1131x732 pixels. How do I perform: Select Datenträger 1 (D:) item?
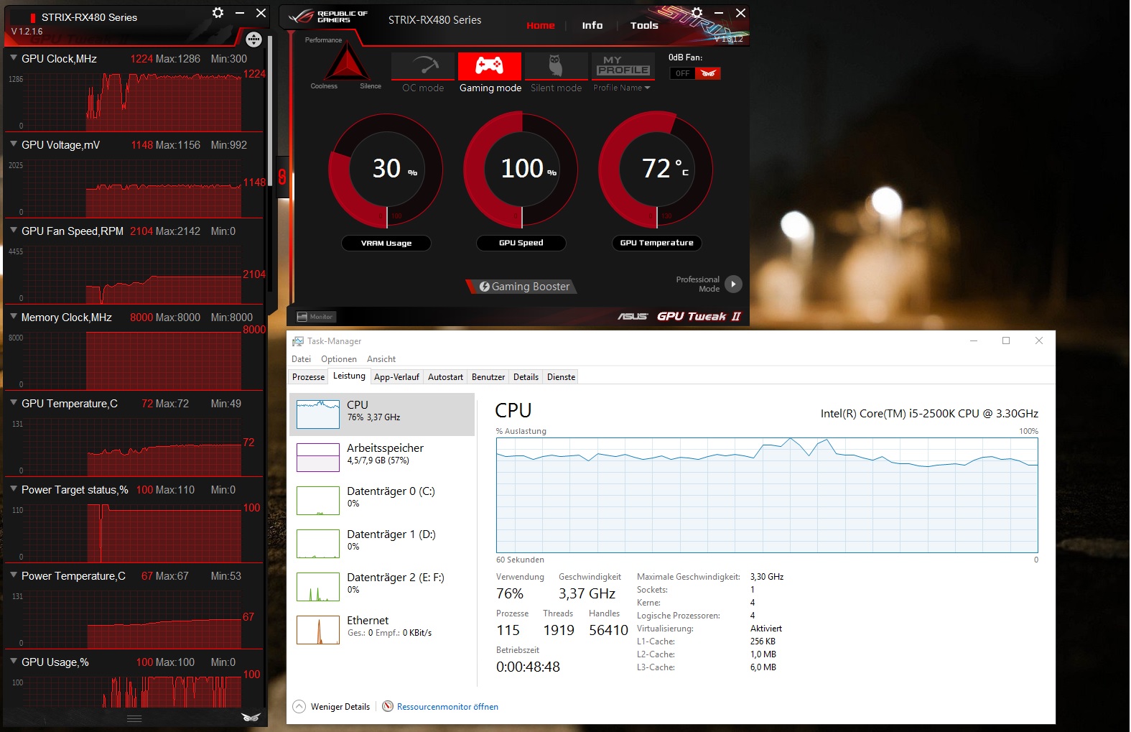tap(382, 544)
